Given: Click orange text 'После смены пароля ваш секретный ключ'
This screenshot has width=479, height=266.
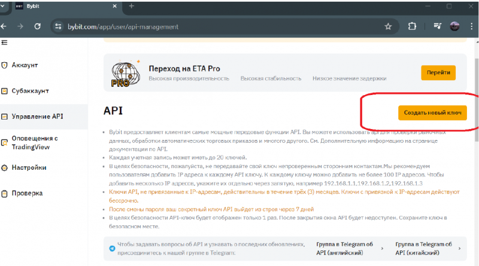Looking at the screenshot, I should (x=211, y=209).
